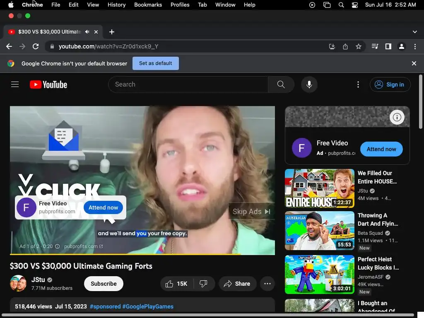
Task: Click the search magnifier button
Action: [x=281, y=84]
